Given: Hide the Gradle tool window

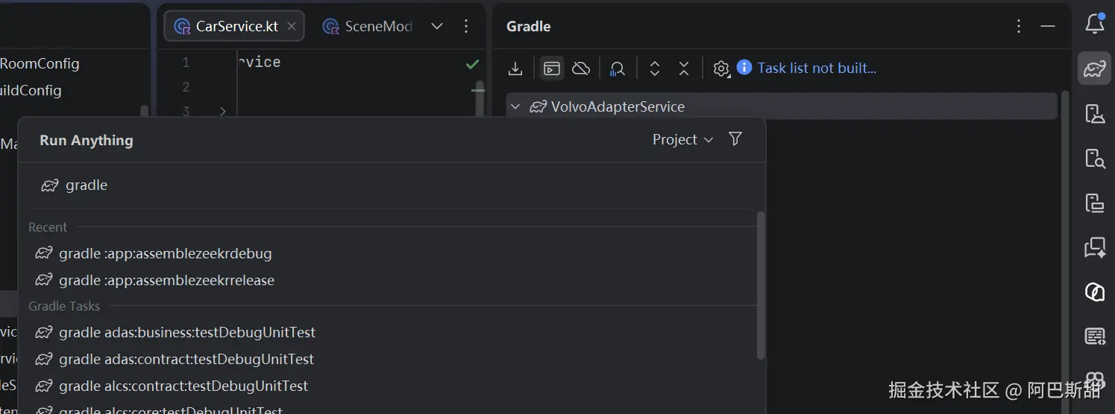Looking at the screenshot, I should (1048, 26).
